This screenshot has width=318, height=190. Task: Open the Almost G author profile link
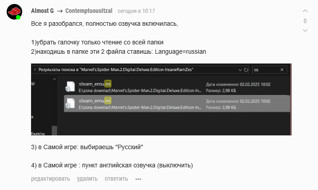click(x=43, y=10)
